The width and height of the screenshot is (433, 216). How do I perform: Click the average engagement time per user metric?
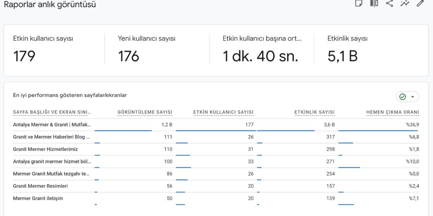(x=262, y=50)
